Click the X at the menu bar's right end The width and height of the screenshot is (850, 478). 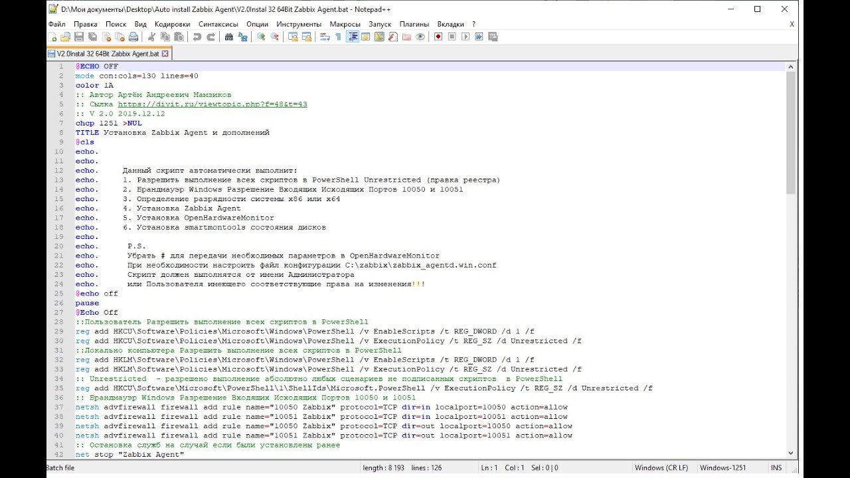[792, 24]
